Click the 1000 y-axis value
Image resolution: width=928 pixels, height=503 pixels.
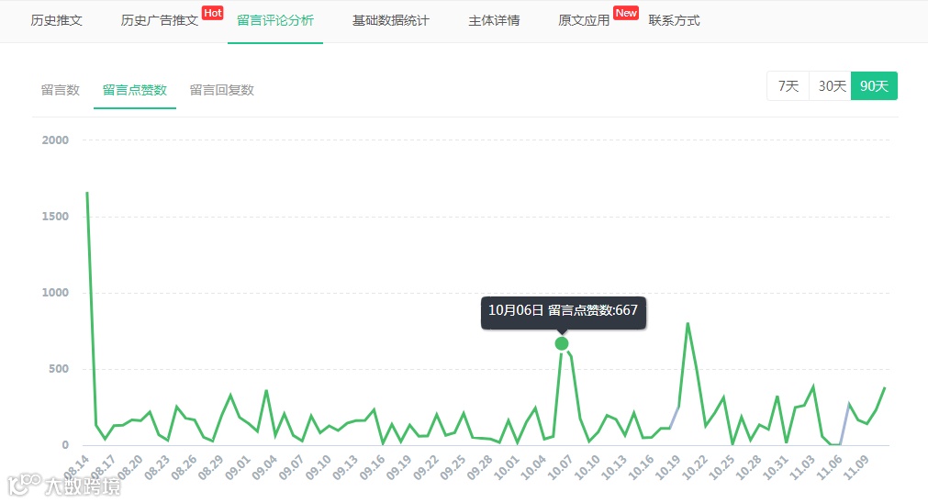(55, 292)
